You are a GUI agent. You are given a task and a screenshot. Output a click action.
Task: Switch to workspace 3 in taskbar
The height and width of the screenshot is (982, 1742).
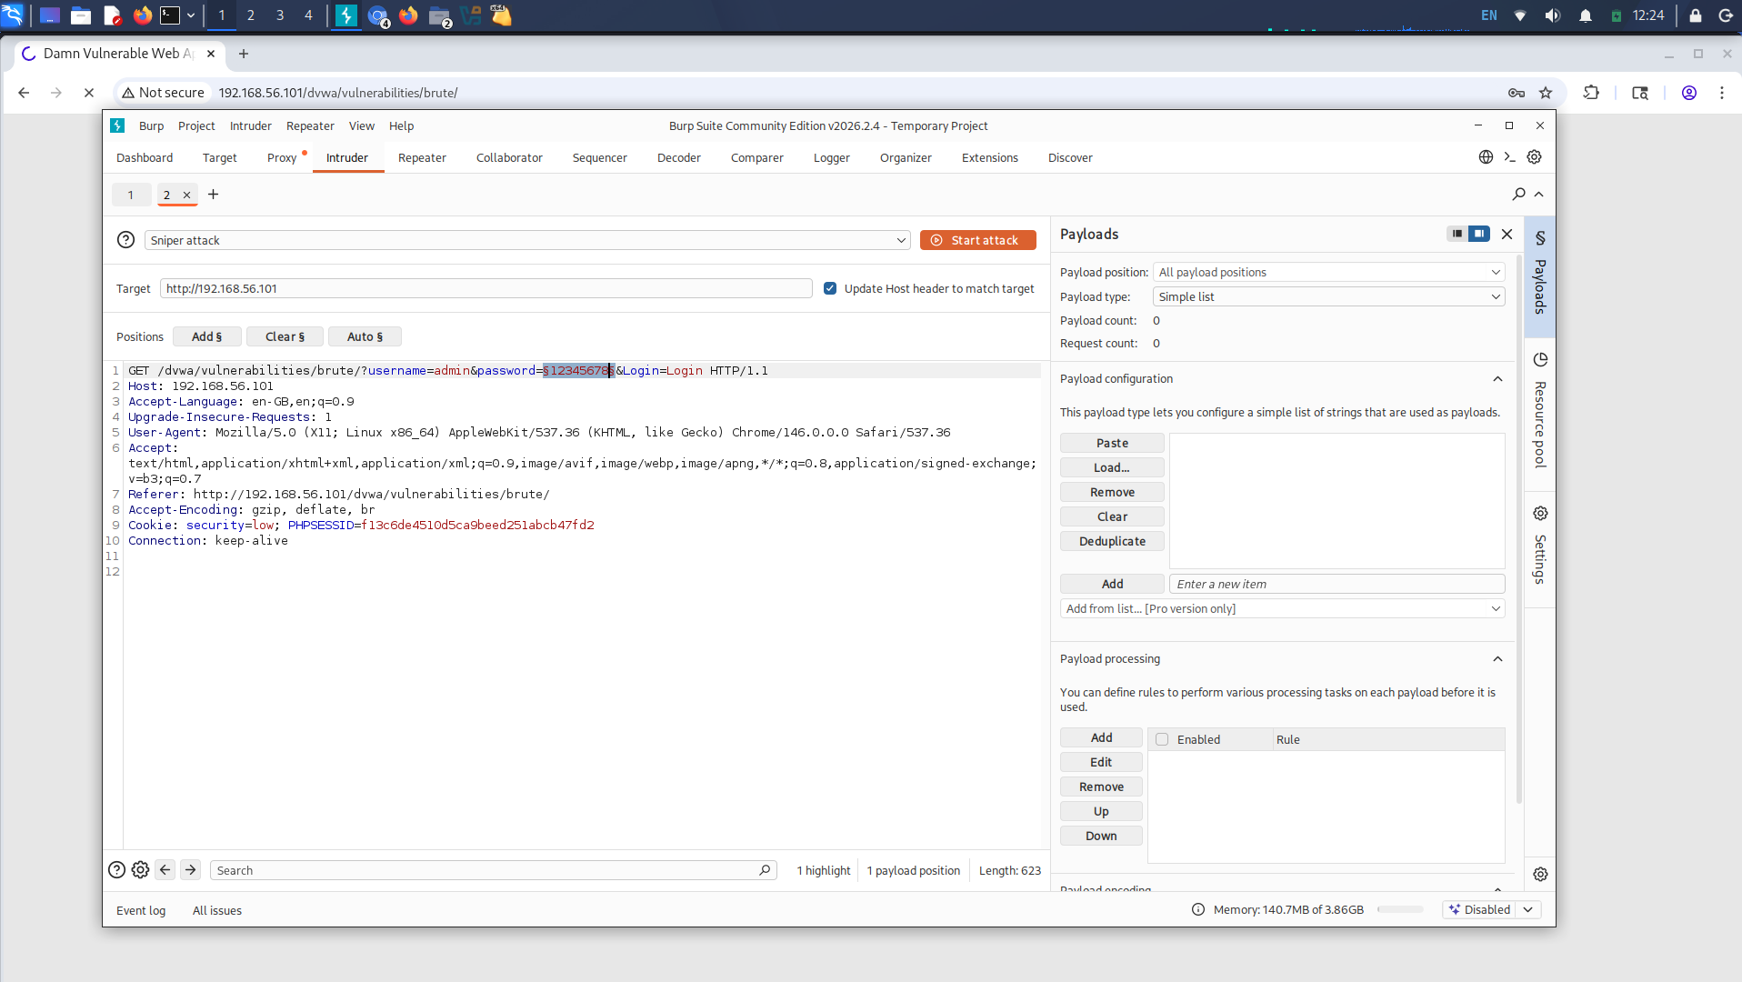[x=280, y=15]
